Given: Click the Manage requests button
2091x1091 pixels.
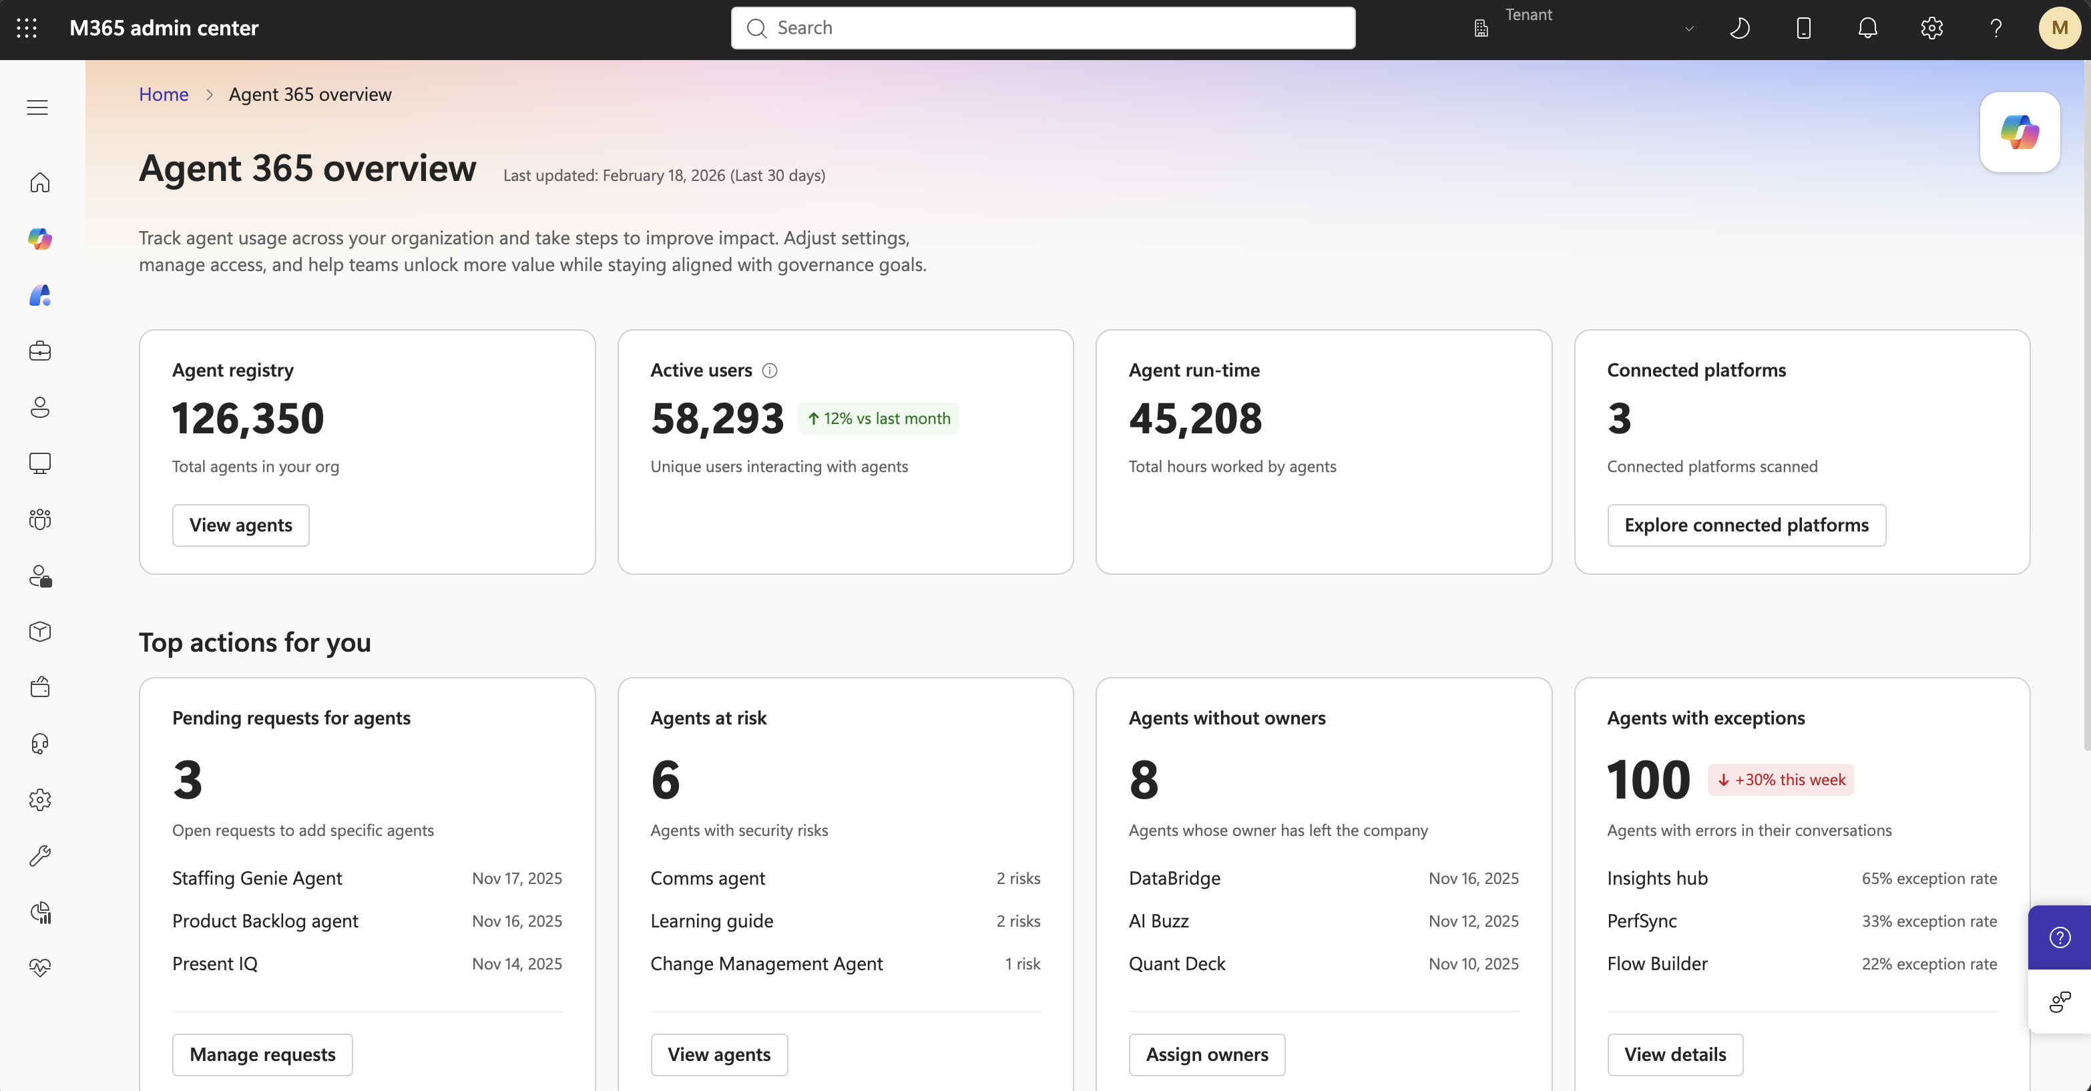Looking at the screenshot, I should pos(262,1054).
